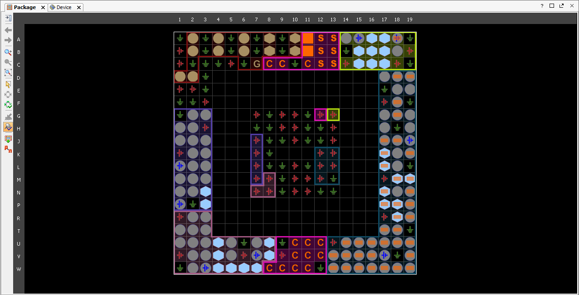579x295 pixels.
Task: Select the S pin at A12
Action: pyautogui.click(x=321, y=39)
